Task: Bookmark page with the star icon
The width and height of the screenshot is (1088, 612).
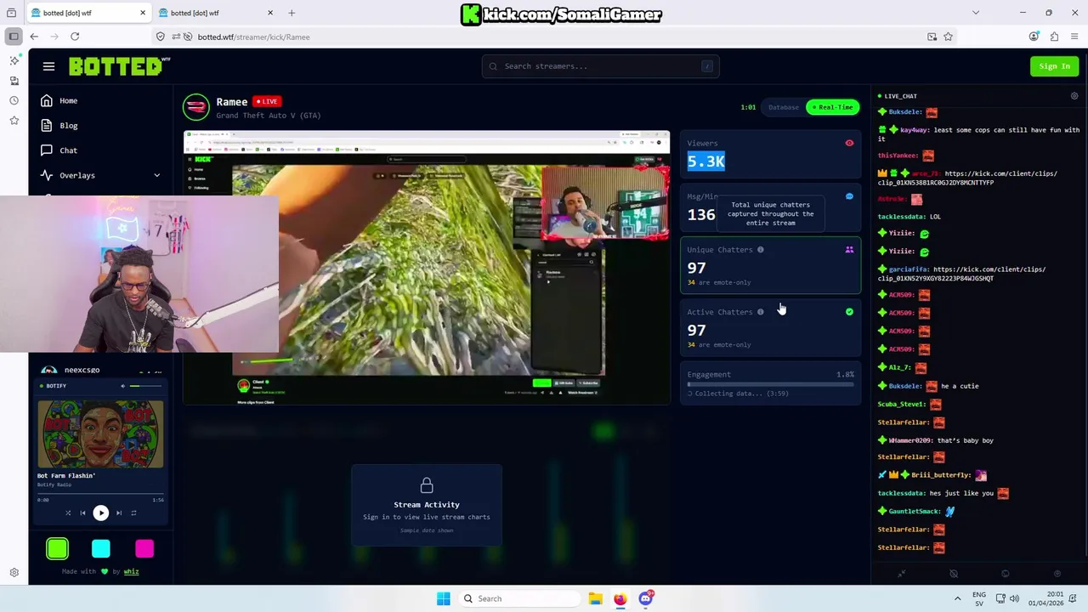Action: (948, 37)
